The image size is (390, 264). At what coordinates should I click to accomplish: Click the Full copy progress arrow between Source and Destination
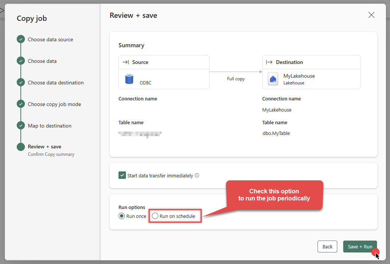pyautogui.click(x=236, y=71)
